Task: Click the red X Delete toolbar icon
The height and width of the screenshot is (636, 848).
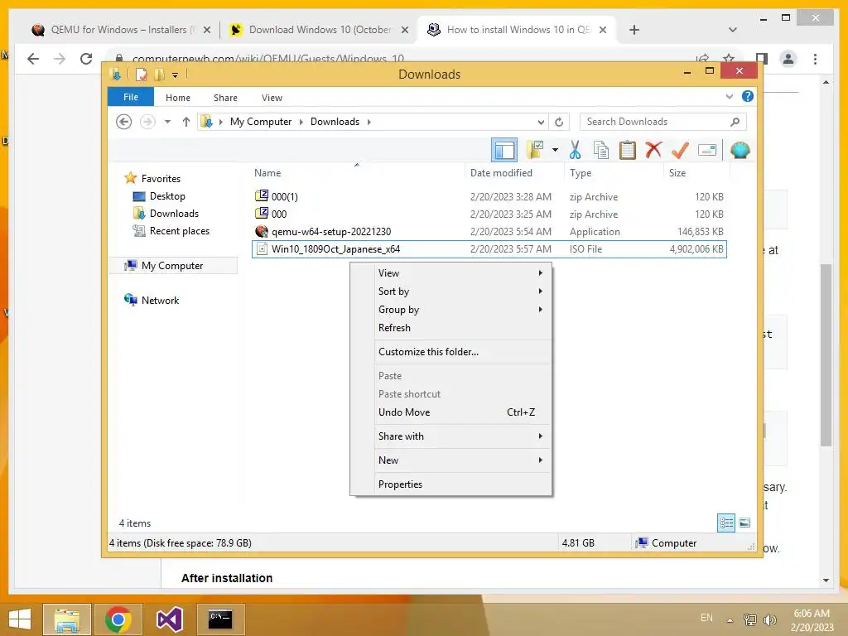Action: 653,149
